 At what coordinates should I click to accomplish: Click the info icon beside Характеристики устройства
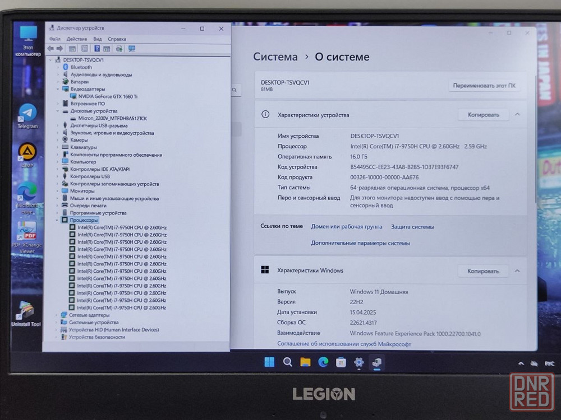[265, 115]
